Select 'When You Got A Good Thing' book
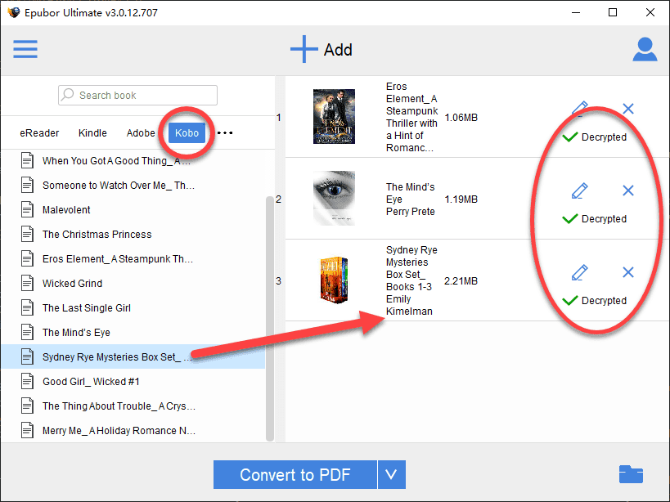 pyautogui.click(x=133, y=160)
